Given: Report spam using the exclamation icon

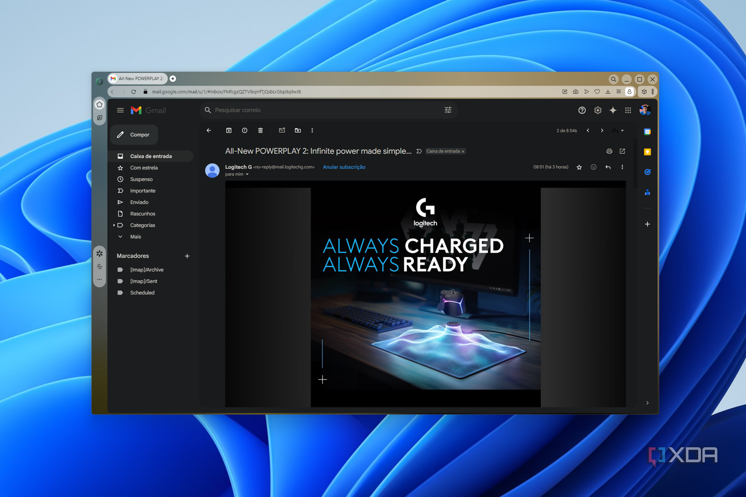Looking at the screenshot, I should [x=245, y=131].
